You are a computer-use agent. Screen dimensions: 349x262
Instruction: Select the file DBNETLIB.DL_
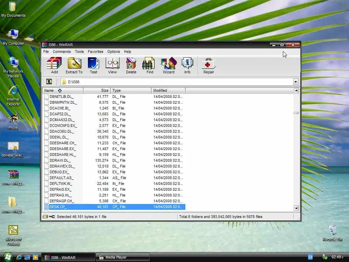pyautogui.click(x=61, y=97)
